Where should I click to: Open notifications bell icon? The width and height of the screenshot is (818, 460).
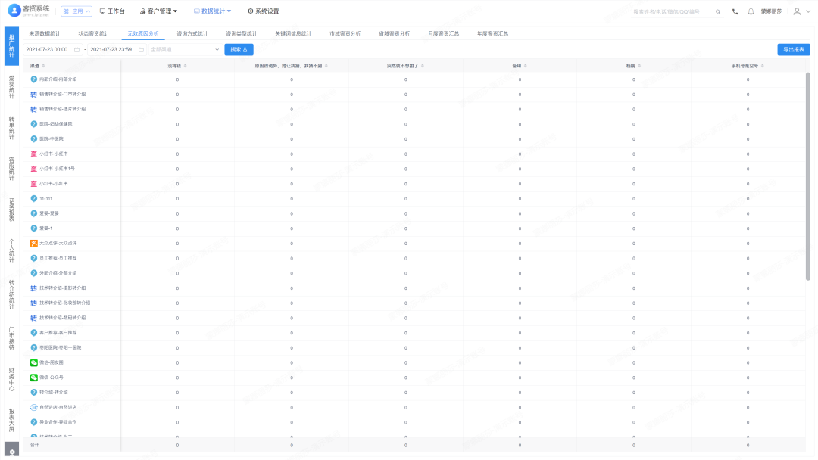click(x=751, y=11)
